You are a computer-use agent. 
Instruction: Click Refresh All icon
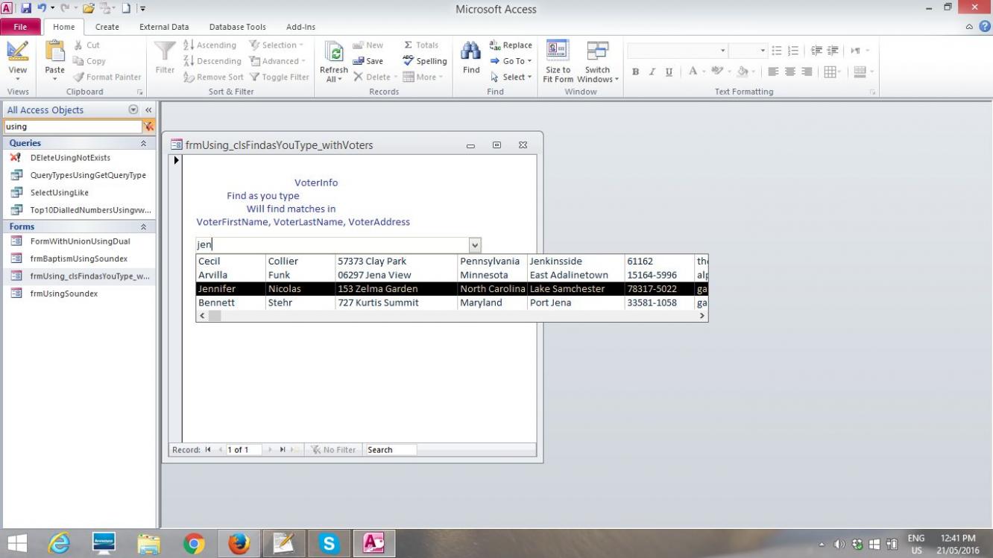tap(333, 61)
